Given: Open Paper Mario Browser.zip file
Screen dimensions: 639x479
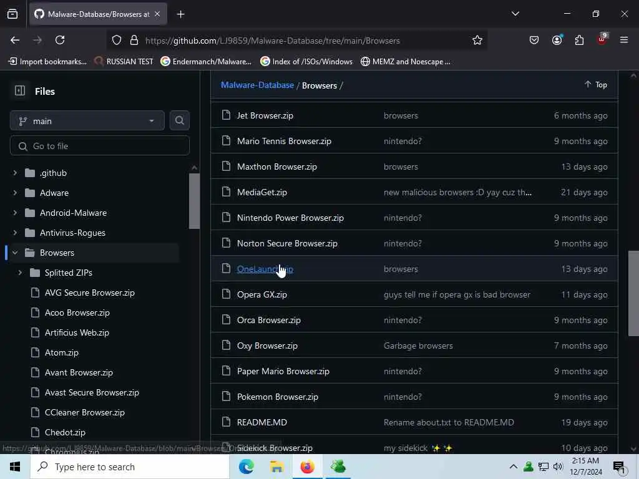Looking at the screenshot, I should coord(283,372).
